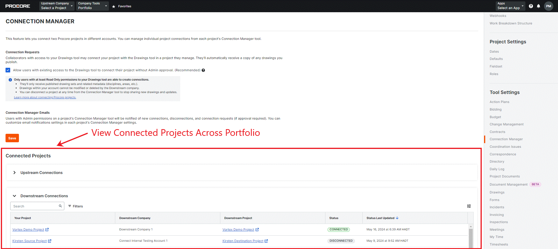The image size is (558, 249).
Task: Click help icon next to Recommended checkbox text
Action: click(x=203, y=70)
